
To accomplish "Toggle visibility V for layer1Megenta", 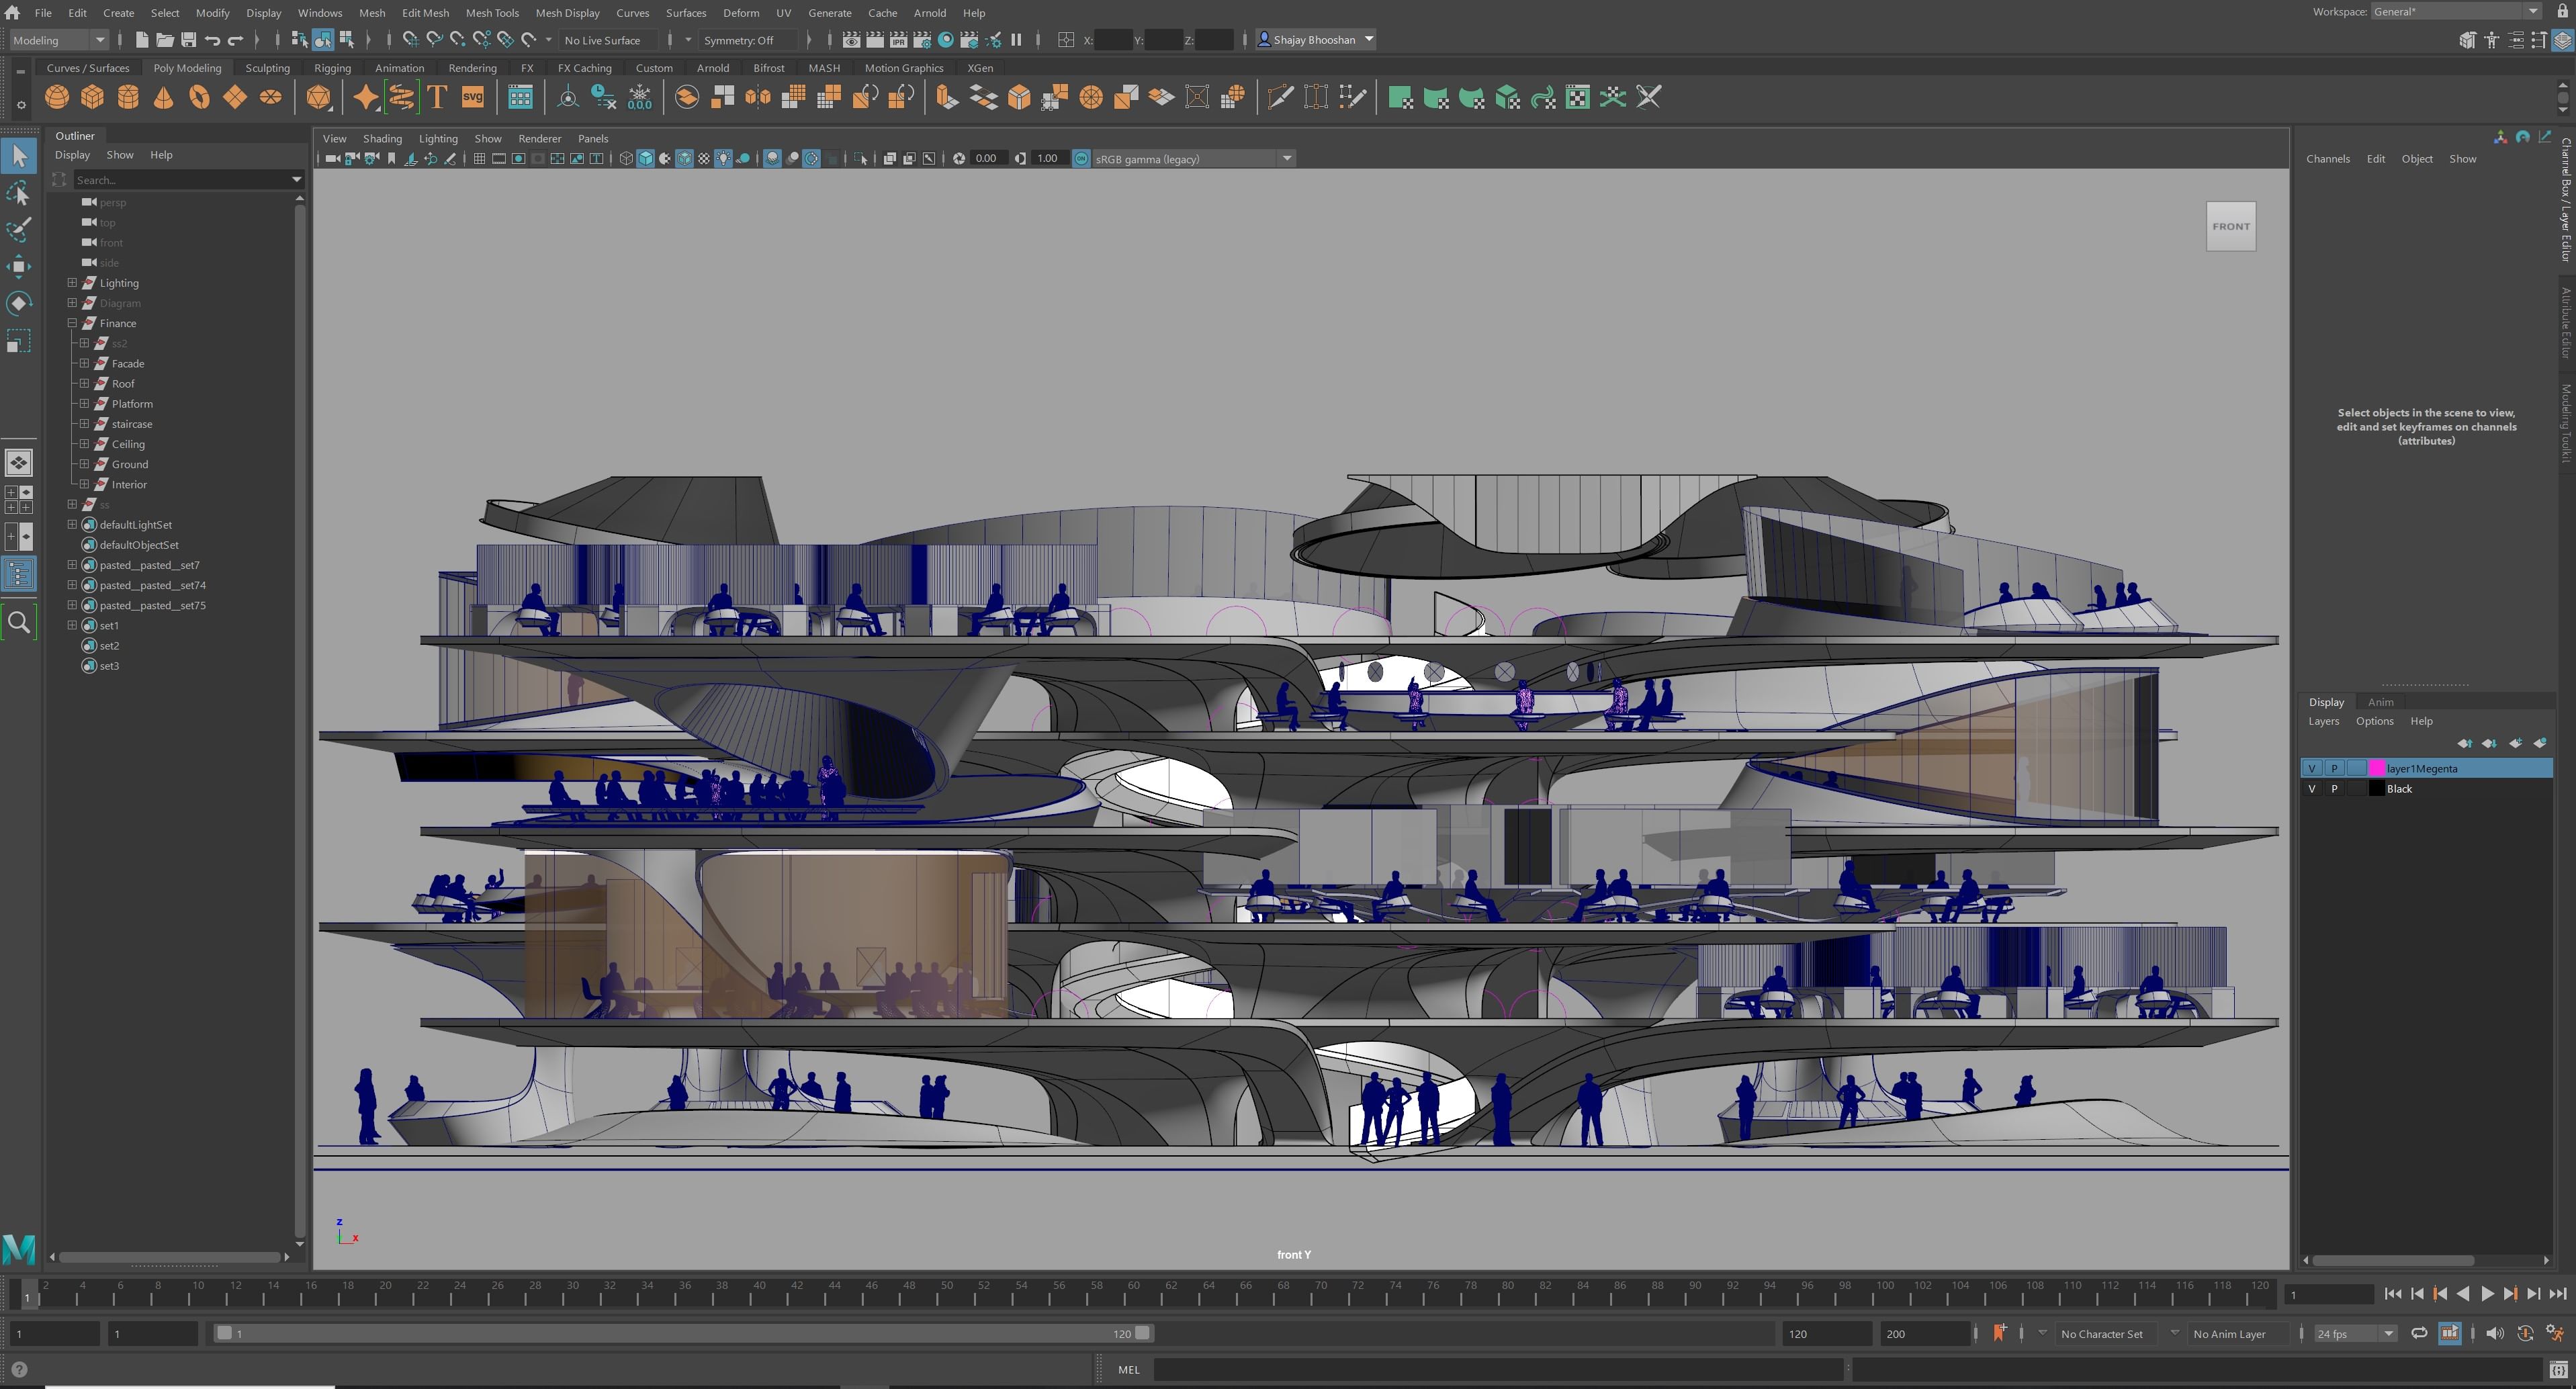I will (x=2312, y=769).
